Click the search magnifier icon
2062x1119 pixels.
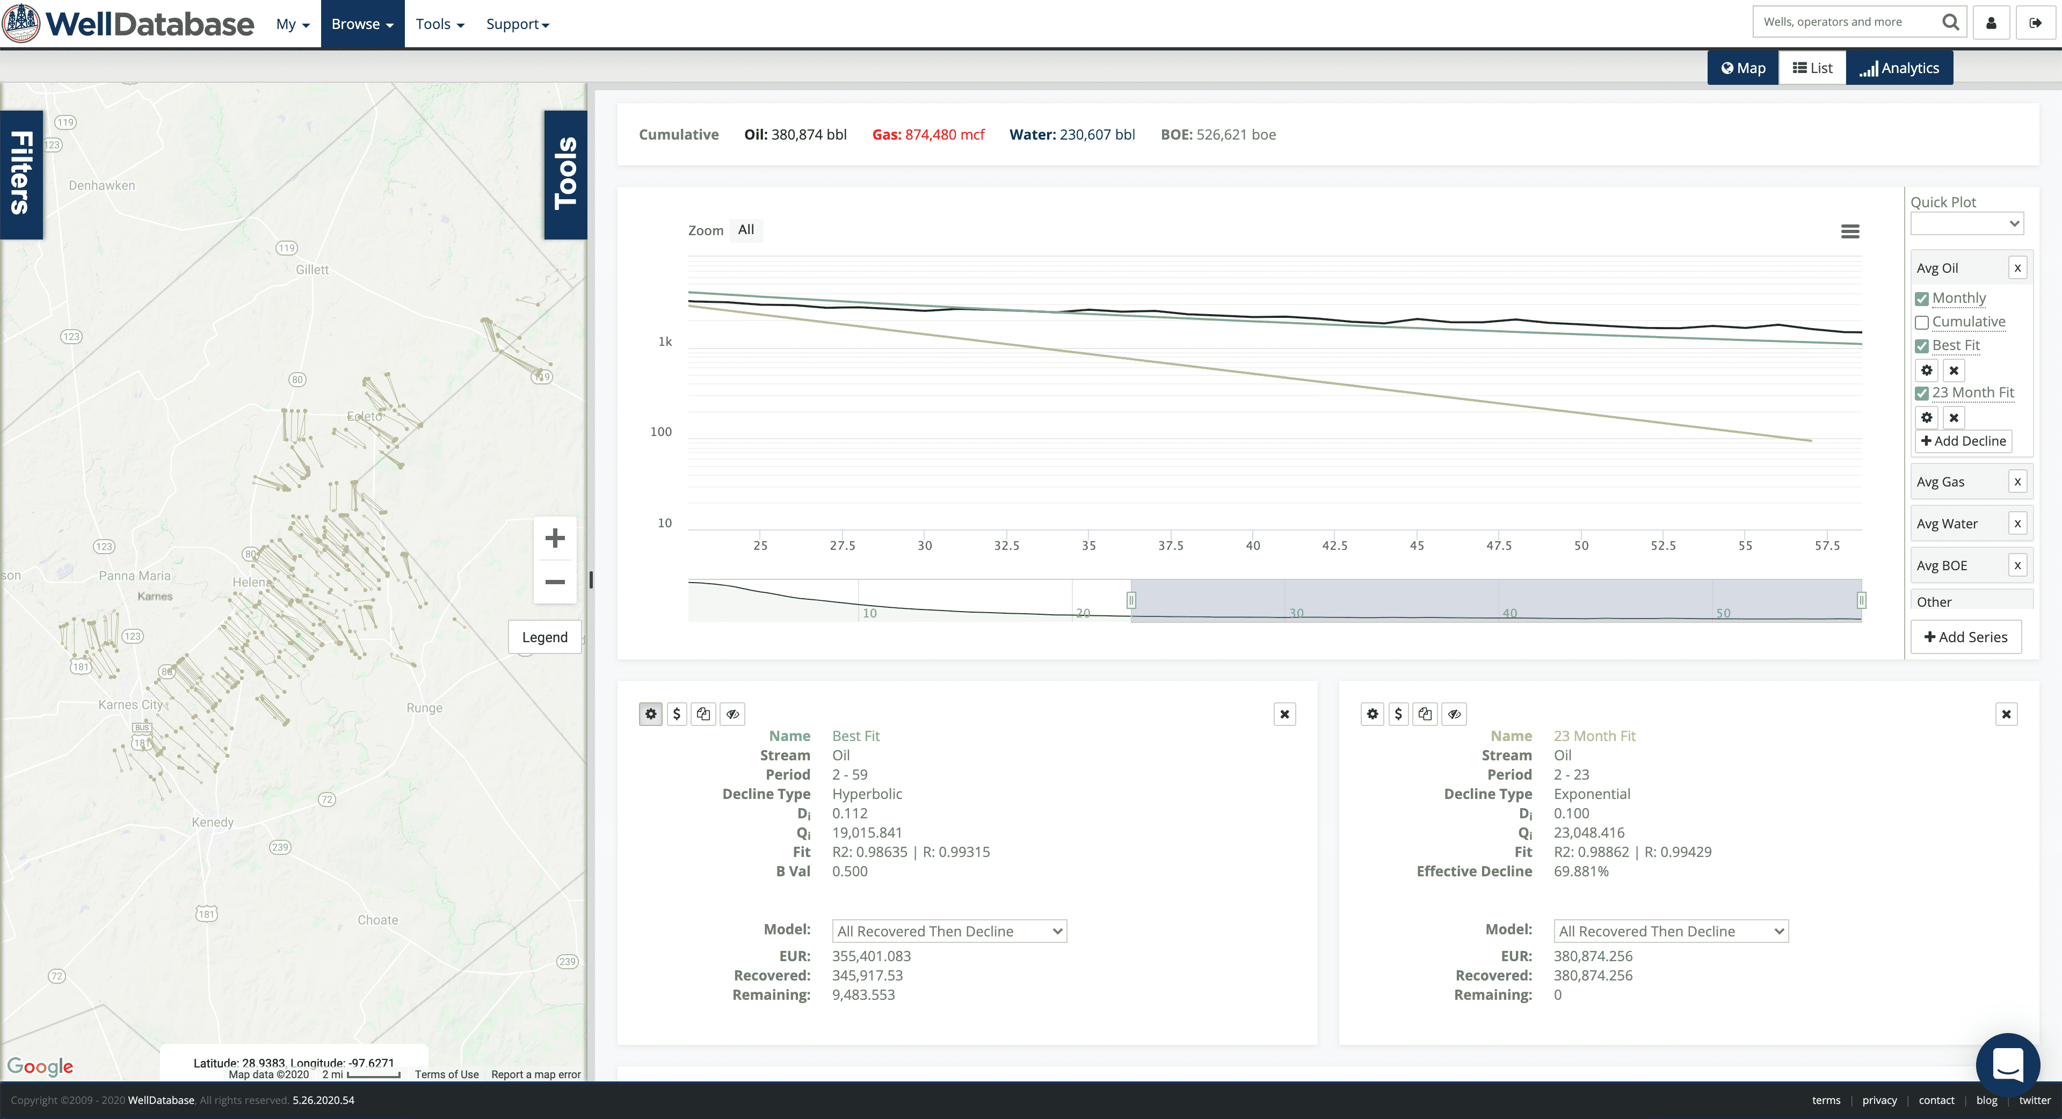[1951, 23]
